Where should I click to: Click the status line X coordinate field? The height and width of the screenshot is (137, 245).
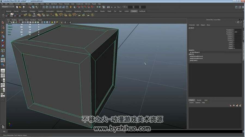(x=130, y=7)
